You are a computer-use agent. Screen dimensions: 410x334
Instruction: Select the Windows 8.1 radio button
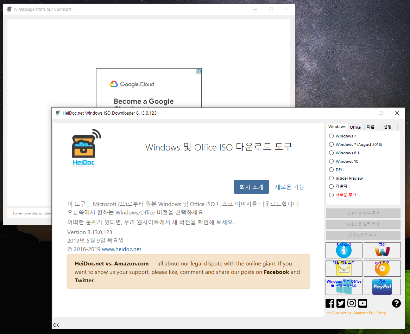point(331,153)
